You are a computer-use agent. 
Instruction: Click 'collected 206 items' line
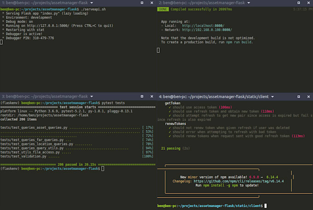tap(18, 119)
